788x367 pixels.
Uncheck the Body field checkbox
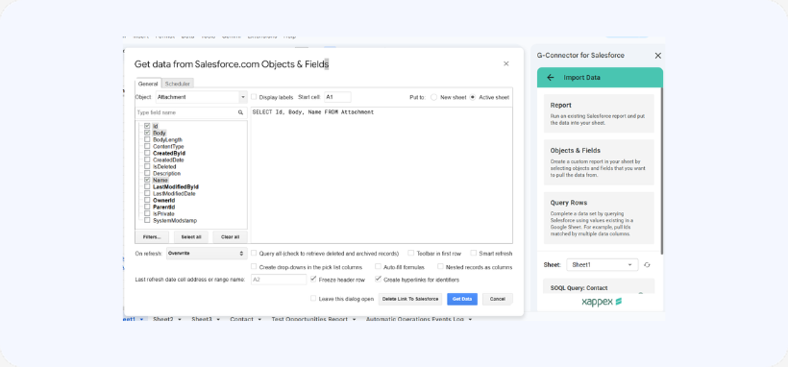click(147, 133)
